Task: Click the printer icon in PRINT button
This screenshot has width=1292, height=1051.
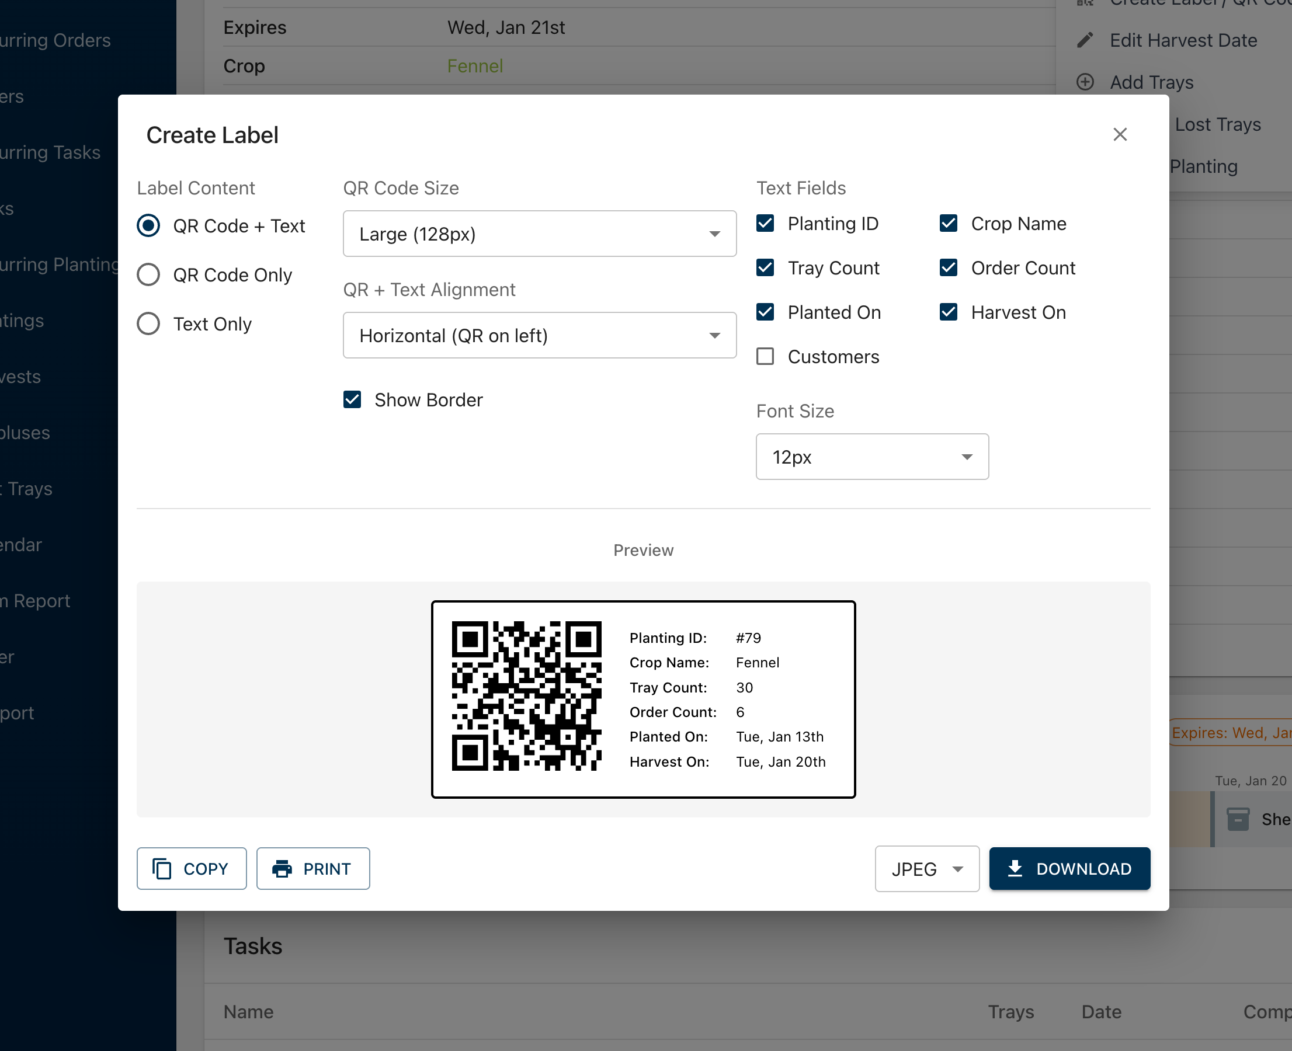Action: [x=282, y=869]
